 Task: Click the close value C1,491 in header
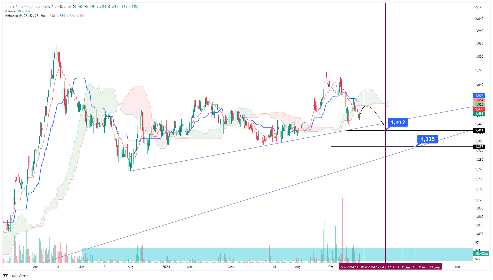click(x=113, y=7)
